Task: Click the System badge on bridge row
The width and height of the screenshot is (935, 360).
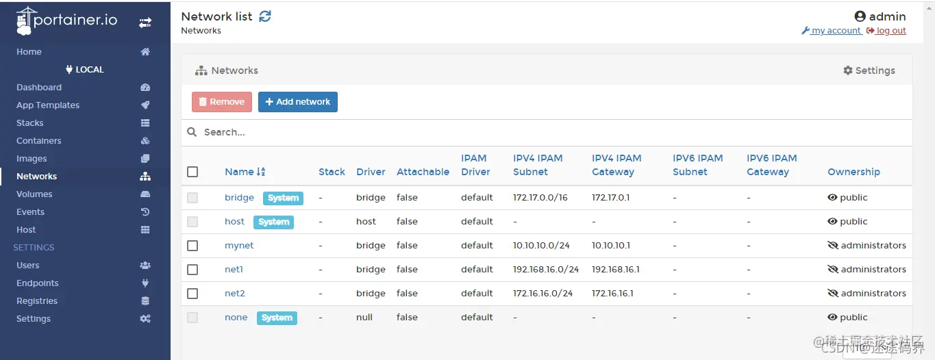Action: [x=283, y=198]
